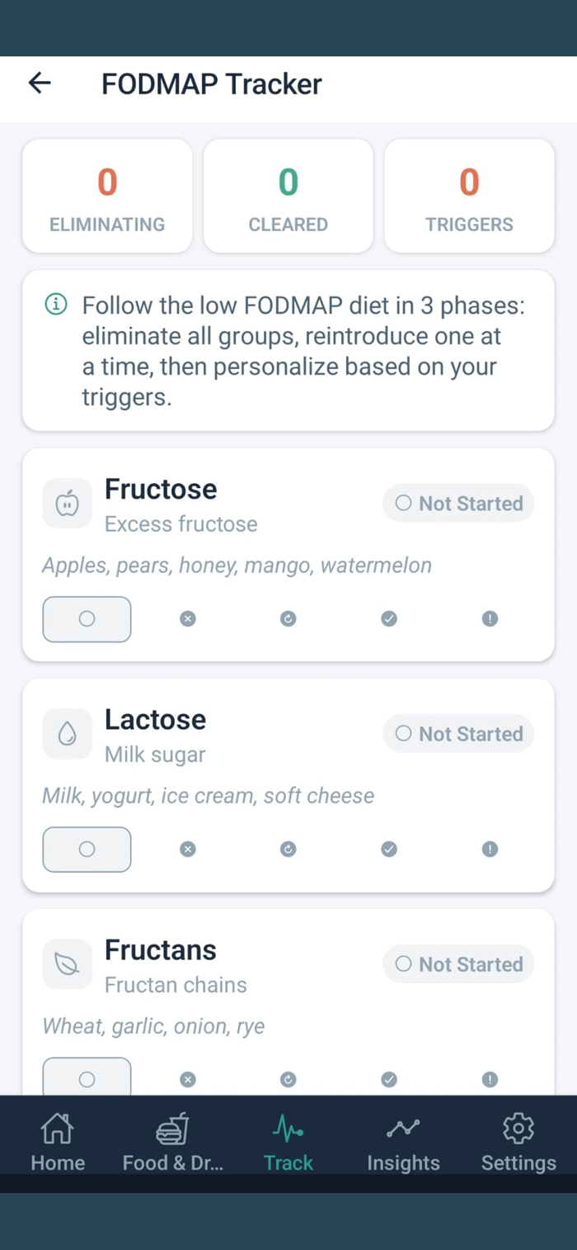Open the Food & Drink tab
This screenshot has width=577, height=1250.
(x=173, y=1142)
